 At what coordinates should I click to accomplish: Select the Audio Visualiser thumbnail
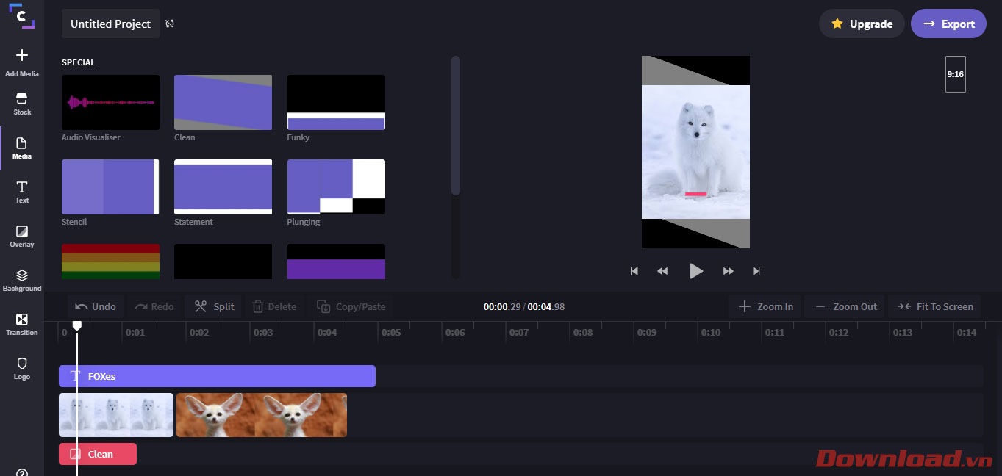(110, 102)
